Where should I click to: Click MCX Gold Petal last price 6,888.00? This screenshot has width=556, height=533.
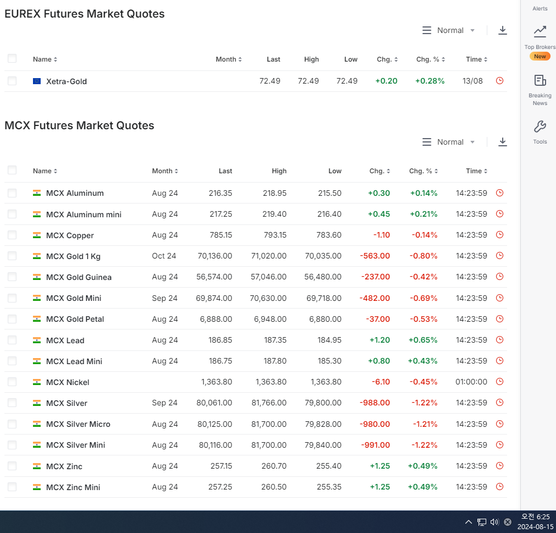click(216, 319)
